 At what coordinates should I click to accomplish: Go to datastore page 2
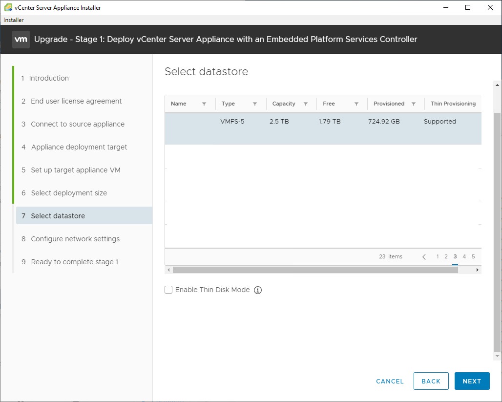[x=446, y=256]
